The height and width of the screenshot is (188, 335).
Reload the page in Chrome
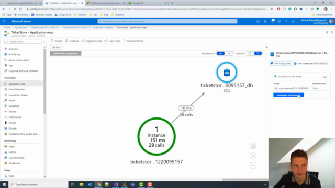click(x=15, y=9)
